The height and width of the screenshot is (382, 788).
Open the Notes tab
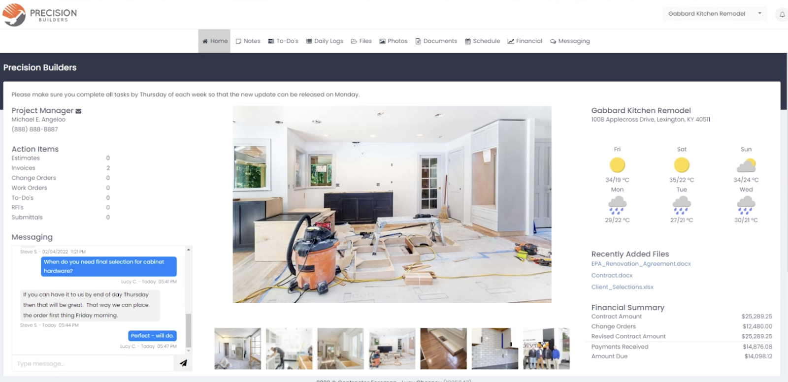coord(248,41)
